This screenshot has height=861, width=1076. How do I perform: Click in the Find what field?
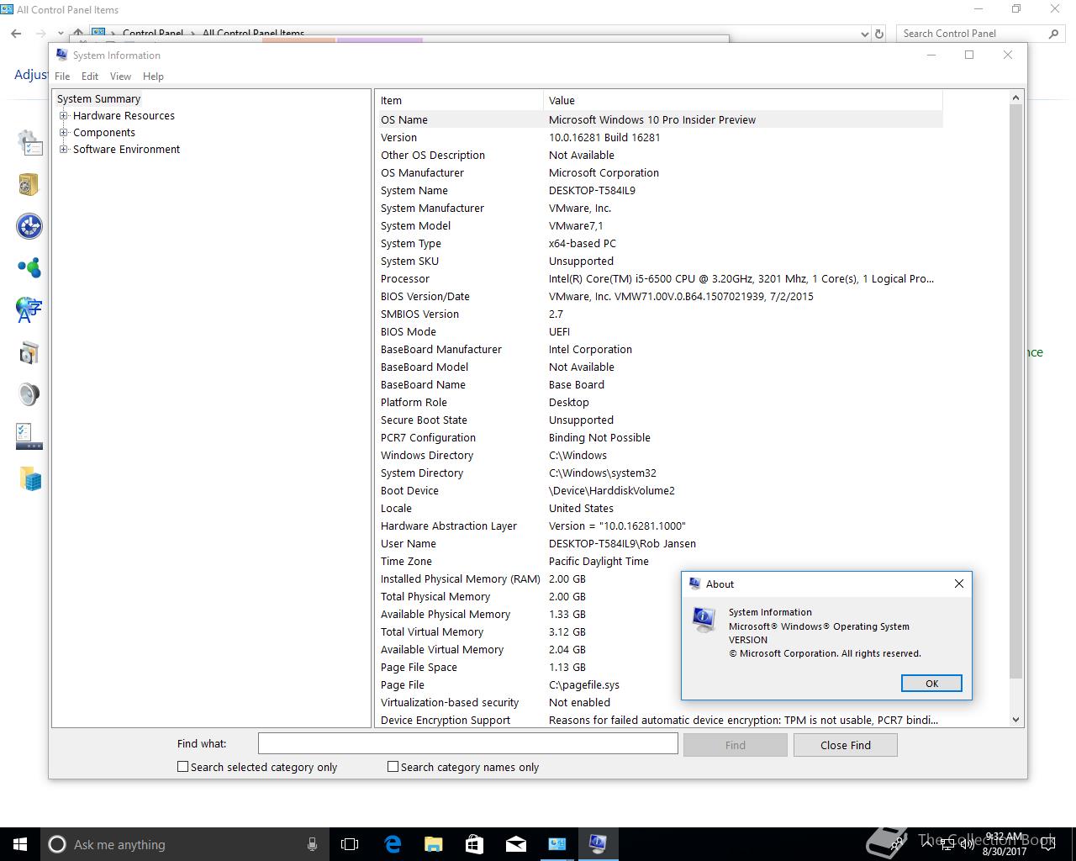pos(467,743)
